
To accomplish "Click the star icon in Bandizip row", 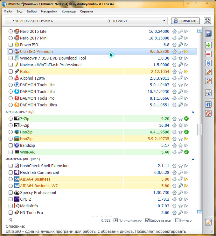I will [180, 146].
